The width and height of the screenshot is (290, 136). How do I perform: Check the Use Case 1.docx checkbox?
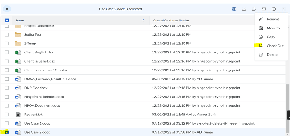[x=7, y=123]
